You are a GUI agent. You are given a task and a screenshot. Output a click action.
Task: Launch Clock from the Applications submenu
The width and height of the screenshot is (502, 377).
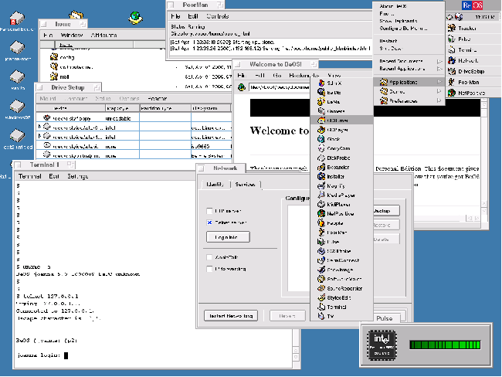(341, 139)
